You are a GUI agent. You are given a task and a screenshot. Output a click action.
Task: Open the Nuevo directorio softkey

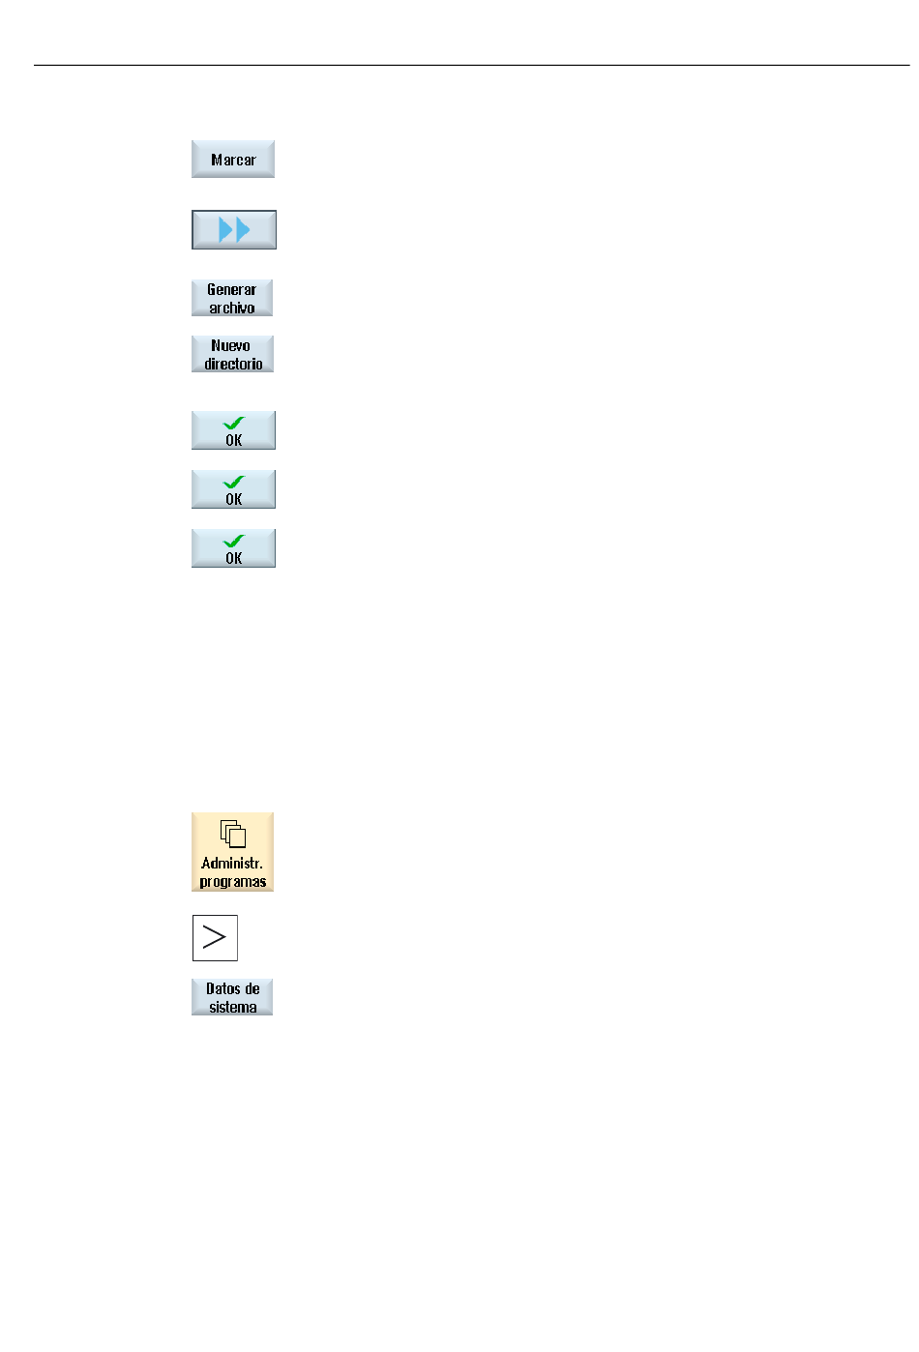coord(232,354)
